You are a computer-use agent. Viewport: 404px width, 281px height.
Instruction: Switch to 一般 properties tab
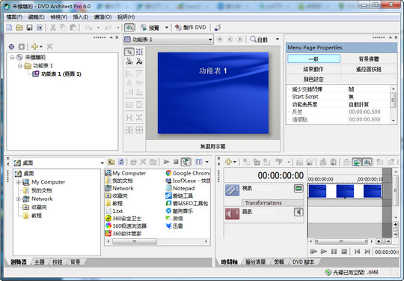(313, 59)
